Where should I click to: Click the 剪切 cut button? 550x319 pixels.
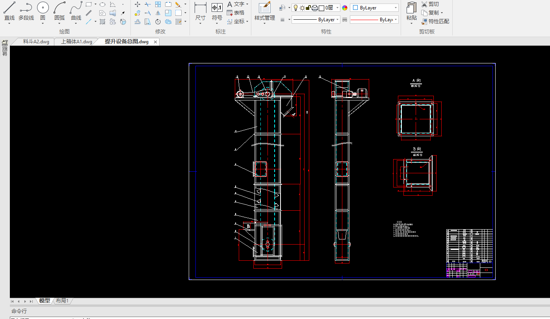(x=430, y=4)
